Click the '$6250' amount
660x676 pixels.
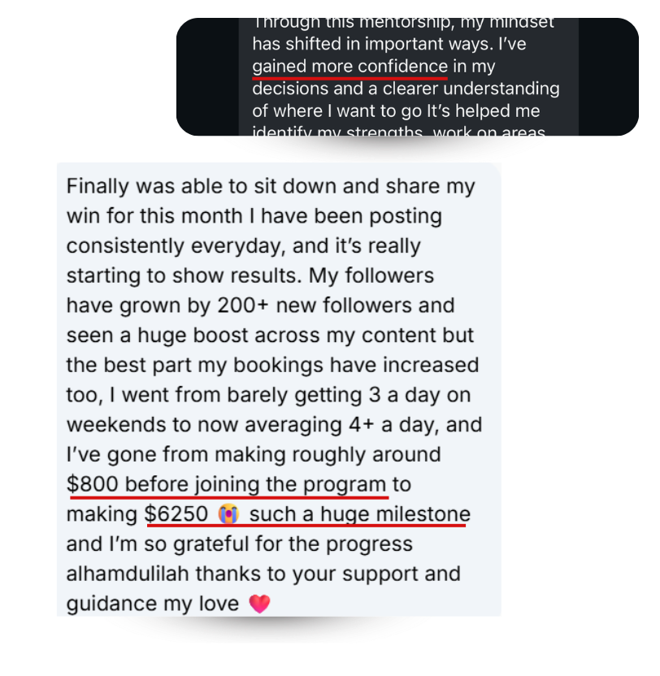tap(176, 514)
